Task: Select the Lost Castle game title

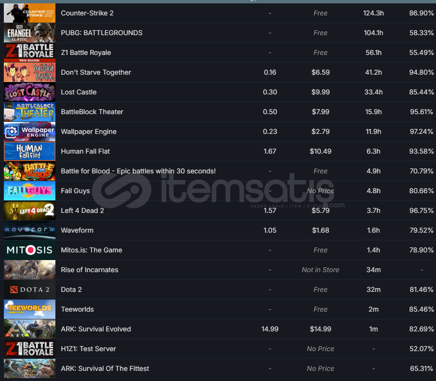Action: (79, 92)
